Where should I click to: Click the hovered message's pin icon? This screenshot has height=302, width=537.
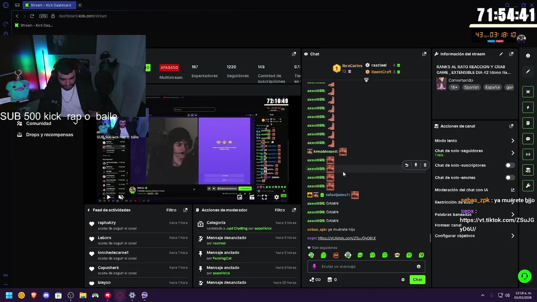coord(416,165)
